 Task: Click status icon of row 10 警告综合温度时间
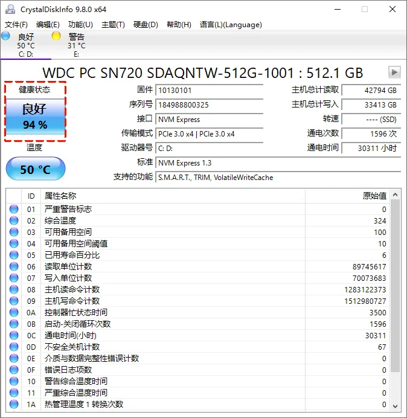pos(14,381)
